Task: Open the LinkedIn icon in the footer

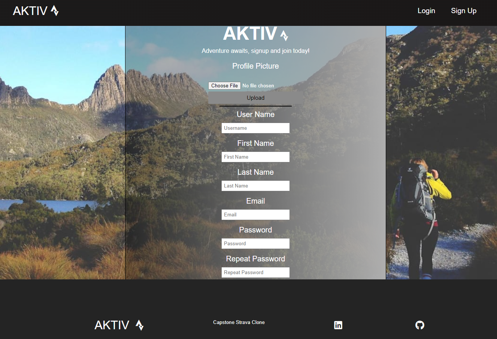Action: [338, 325]
